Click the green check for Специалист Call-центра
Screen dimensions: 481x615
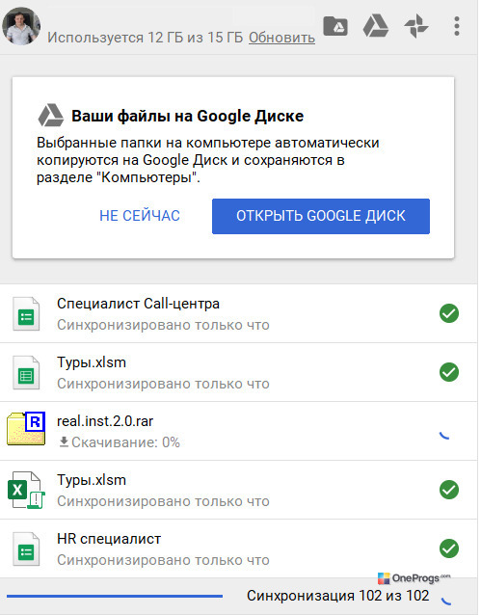tap(449, 313)
